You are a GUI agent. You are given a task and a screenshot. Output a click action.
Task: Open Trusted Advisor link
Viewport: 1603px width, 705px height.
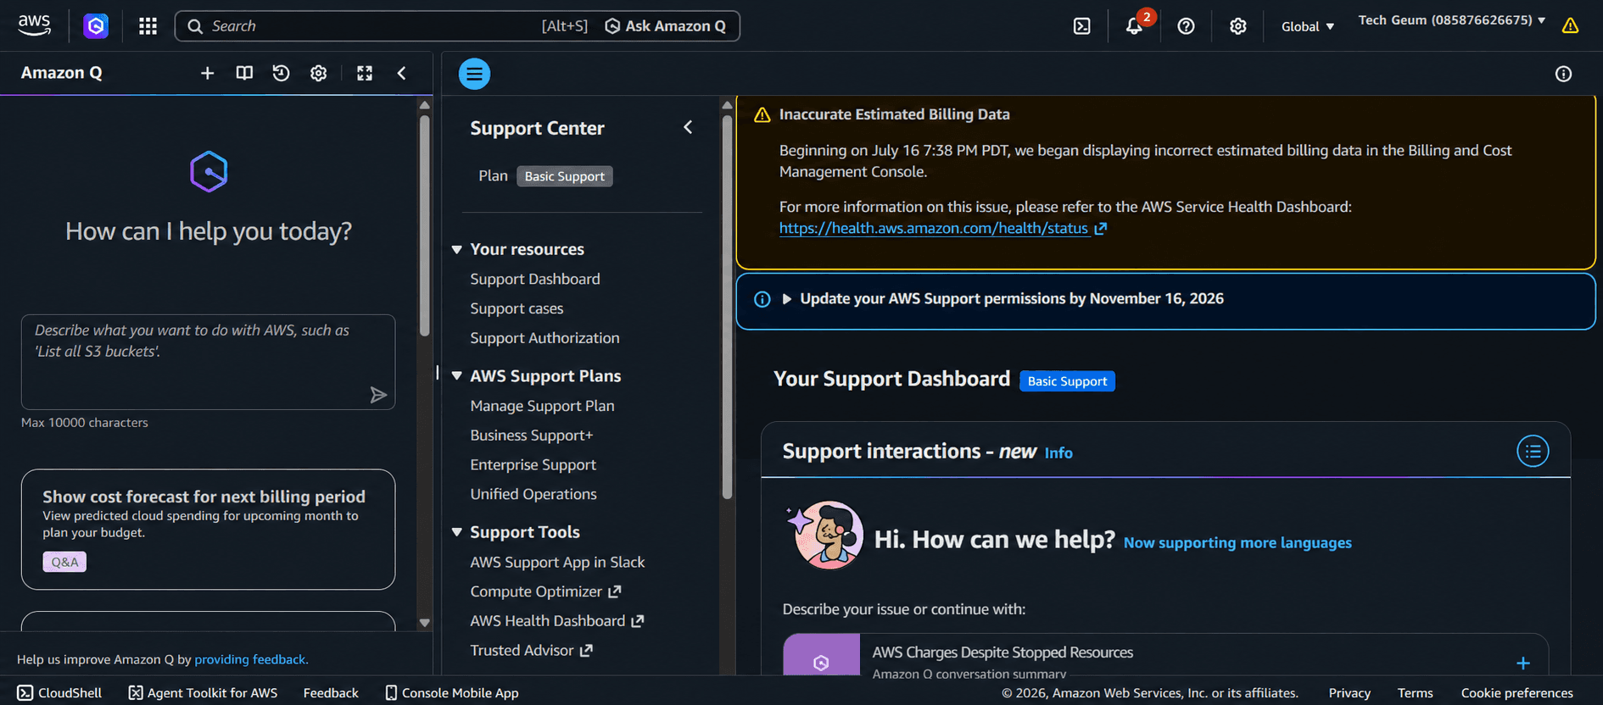[531, 651]
